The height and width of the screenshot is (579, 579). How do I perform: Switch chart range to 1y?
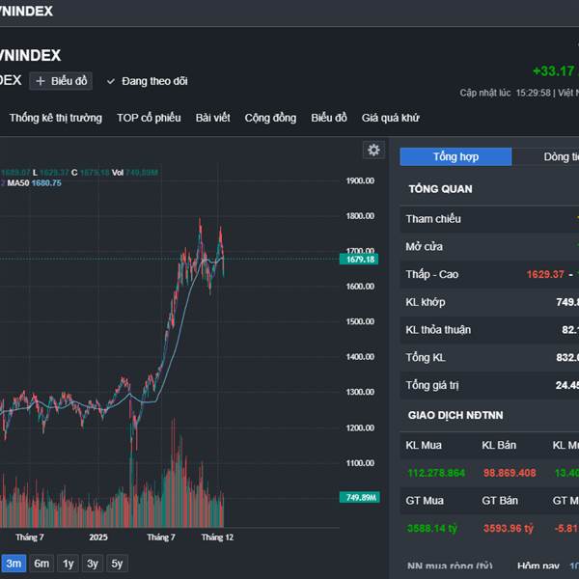68,564
